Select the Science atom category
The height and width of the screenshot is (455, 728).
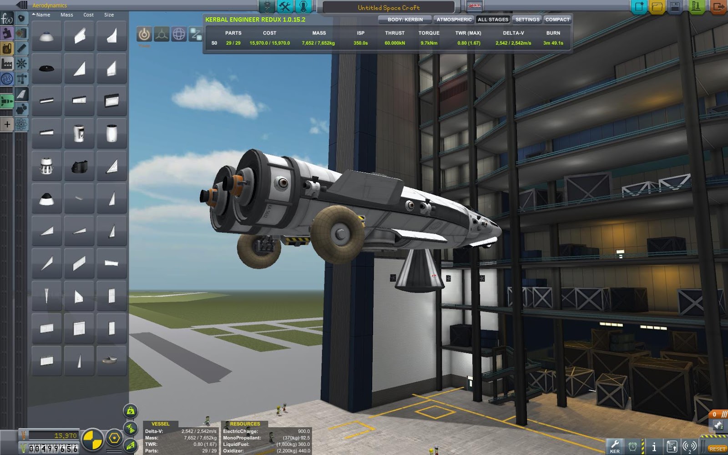coord(21,124)
